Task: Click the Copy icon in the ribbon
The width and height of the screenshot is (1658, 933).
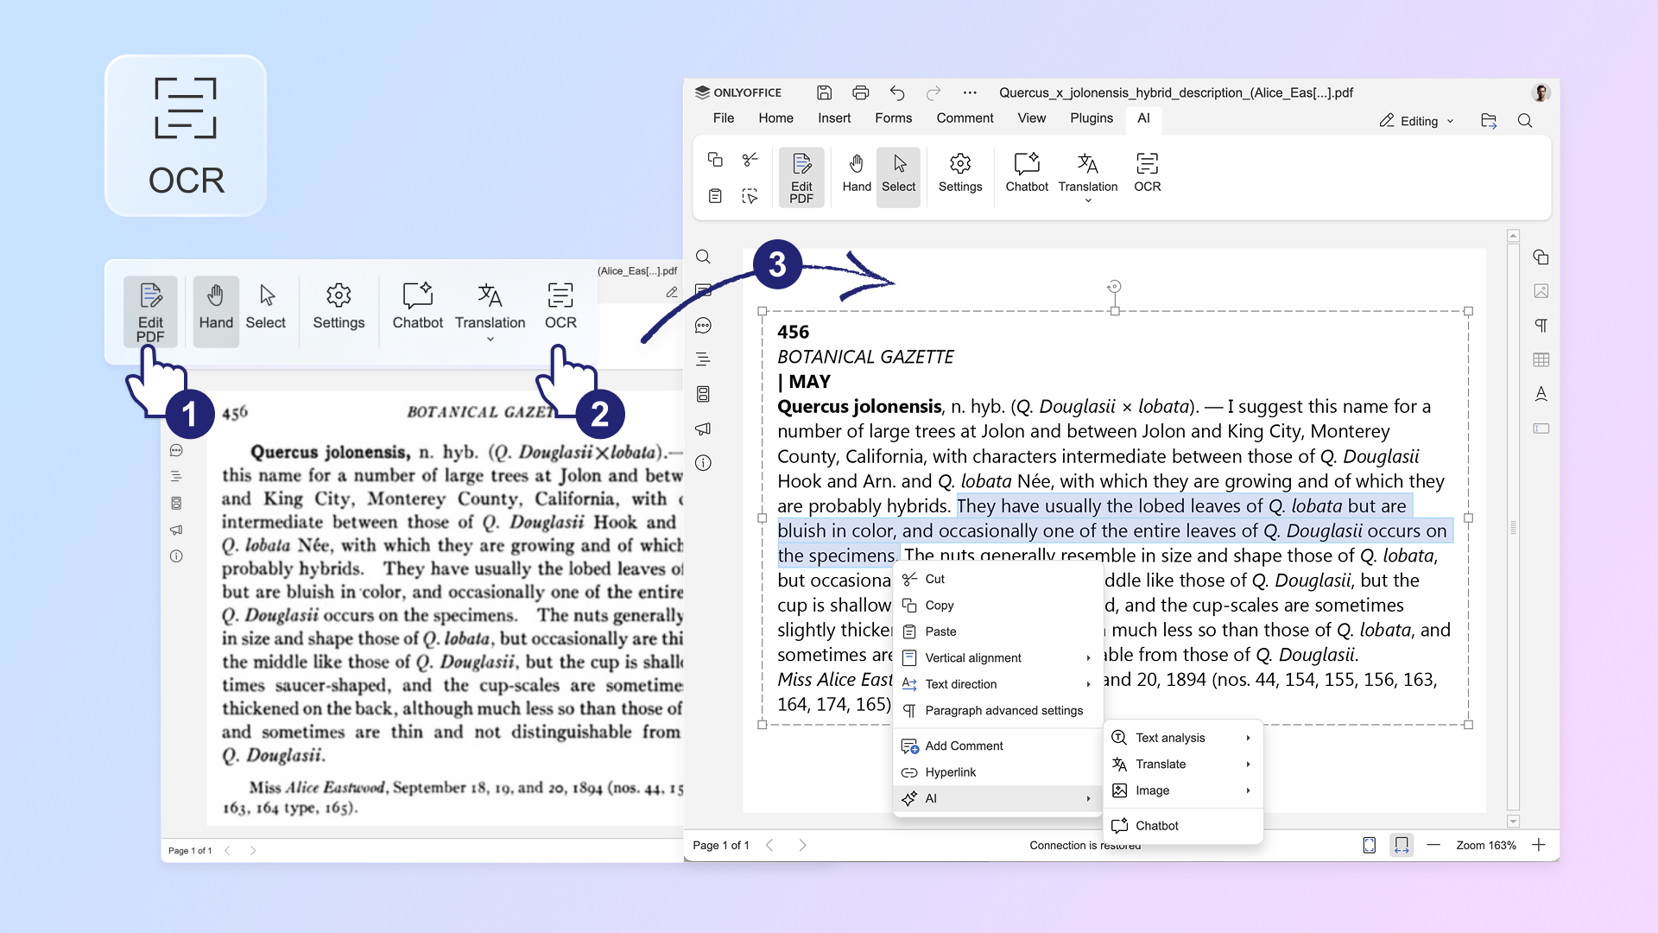Action: click(x=715, y=160)
